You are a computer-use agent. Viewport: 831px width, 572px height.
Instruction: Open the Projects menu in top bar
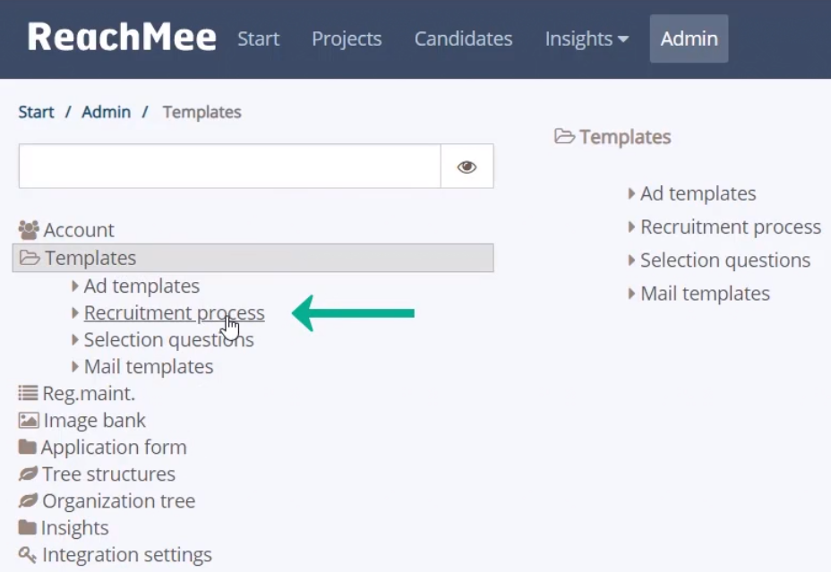[347, 38]
